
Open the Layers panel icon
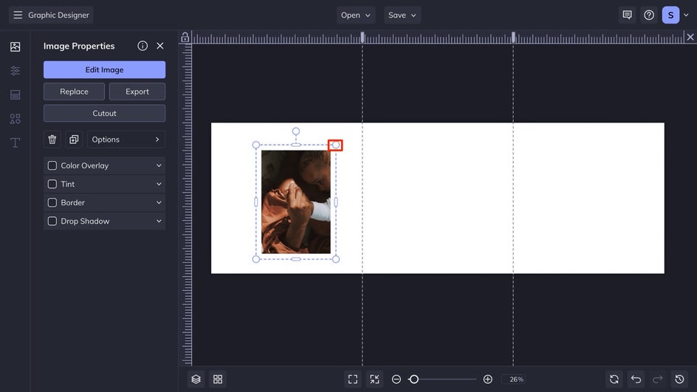tap(196, 379)
